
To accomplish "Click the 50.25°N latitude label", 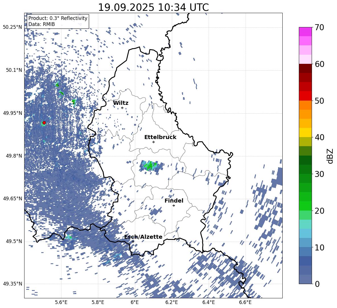I will [x=13, y=27].
